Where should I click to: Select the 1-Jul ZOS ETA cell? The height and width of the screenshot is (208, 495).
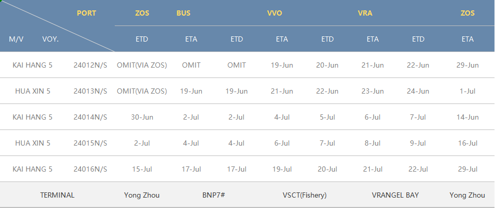[467, 91]
